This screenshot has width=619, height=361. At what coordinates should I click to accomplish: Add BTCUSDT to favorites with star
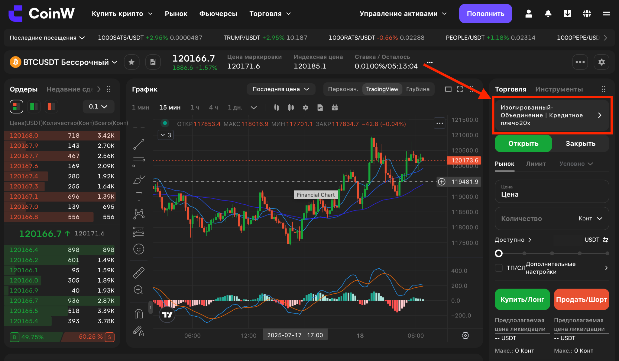pos(131,62)
